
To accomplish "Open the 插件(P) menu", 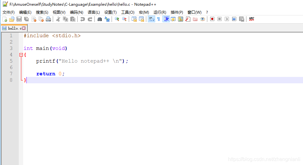I will 177,12.
